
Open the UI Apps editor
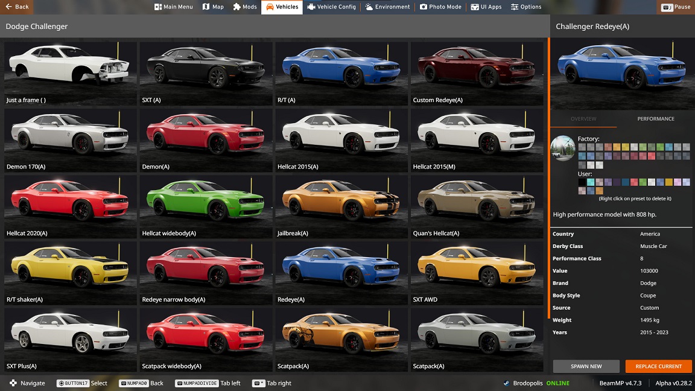pyautogui.click(x=475, y=7)
